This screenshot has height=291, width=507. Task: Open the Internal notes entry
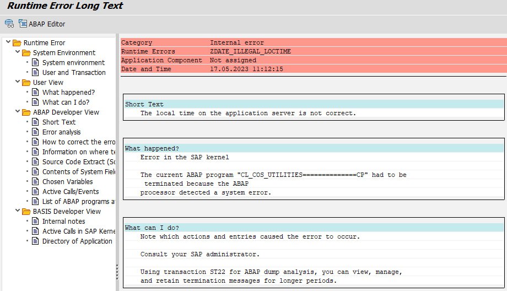(x=63, y=221)
